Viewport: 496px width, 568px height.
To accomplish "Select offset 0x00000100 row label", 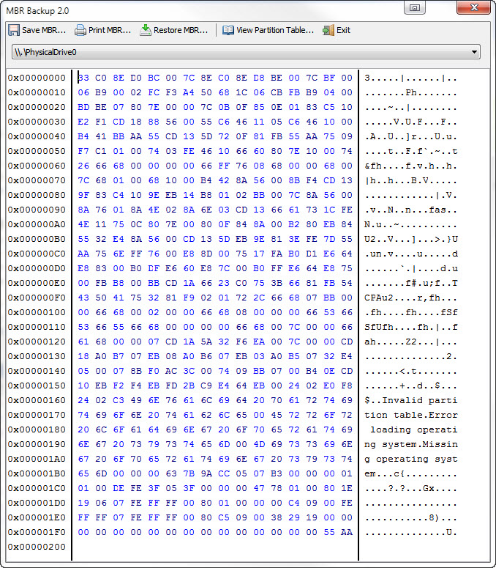I will tap(37, 313).
